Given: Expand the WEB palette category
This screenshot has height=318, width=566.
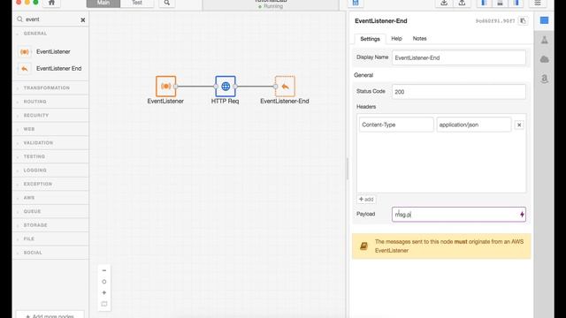Looking at the screenshot, I should click(29, 129).
